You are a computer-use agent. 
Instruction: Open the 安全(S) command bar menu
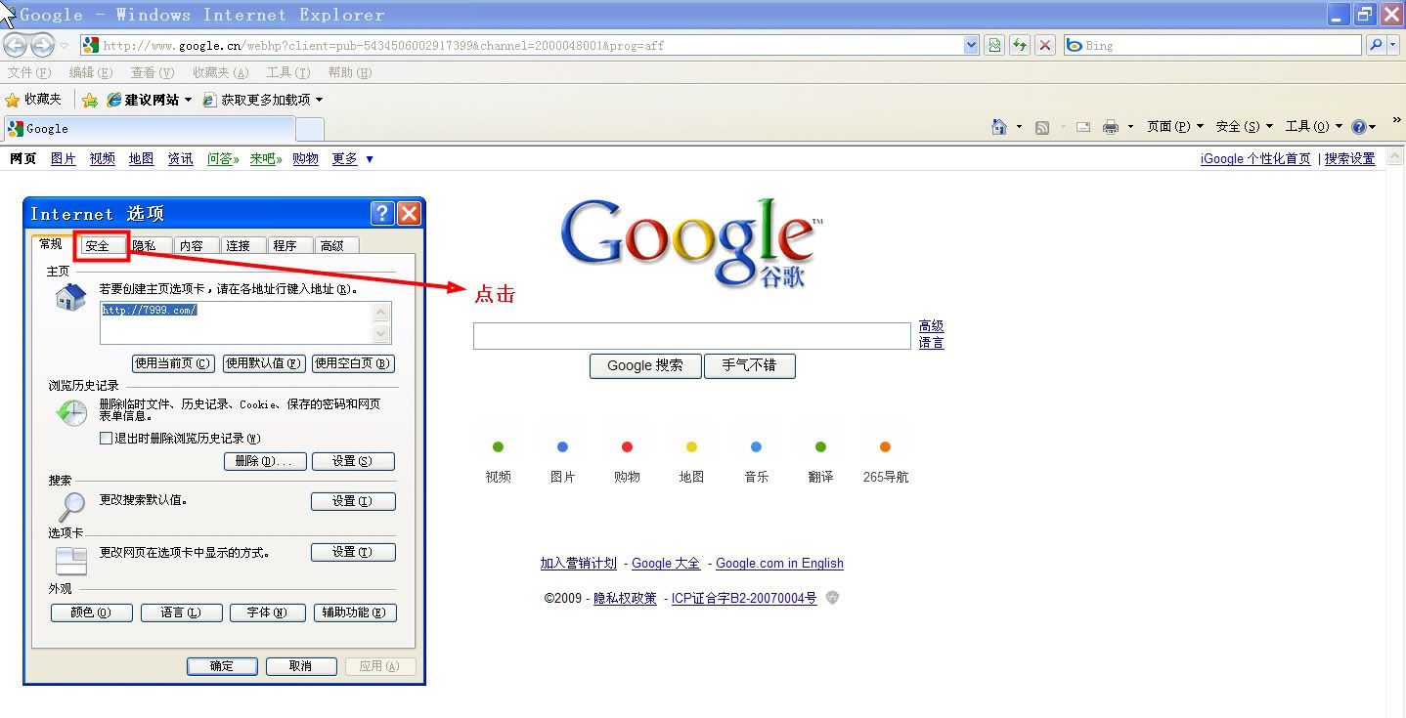[x=1245, y=127]
